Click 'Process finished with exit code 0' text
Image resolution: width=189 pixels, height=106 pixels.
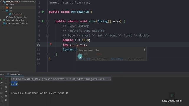pos(39,93)
